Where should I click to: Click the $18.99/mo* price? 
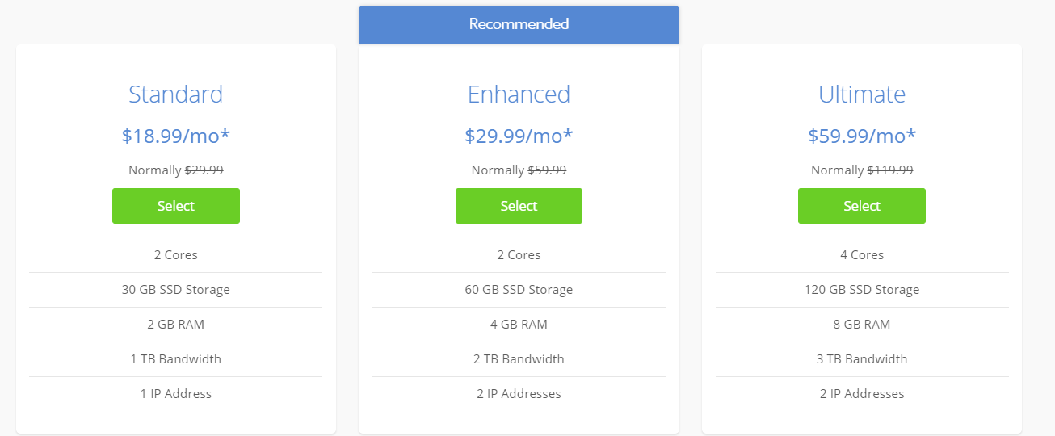pyautogui.click(x=175, y=136)
